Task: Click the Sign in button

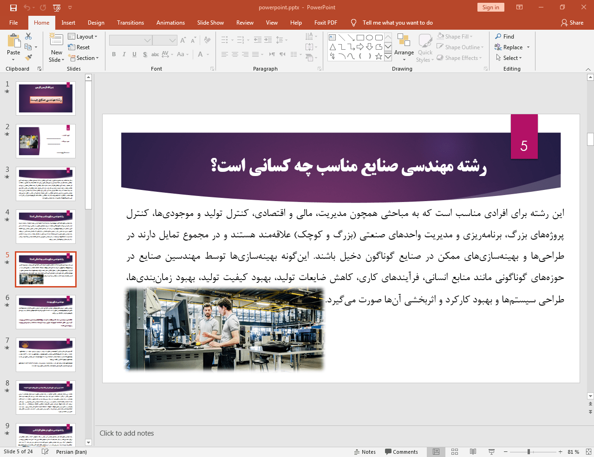Action: point(490,7)
